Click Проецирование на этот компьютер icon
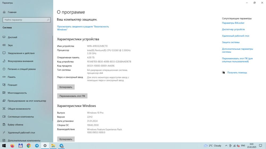 (4, 101)
